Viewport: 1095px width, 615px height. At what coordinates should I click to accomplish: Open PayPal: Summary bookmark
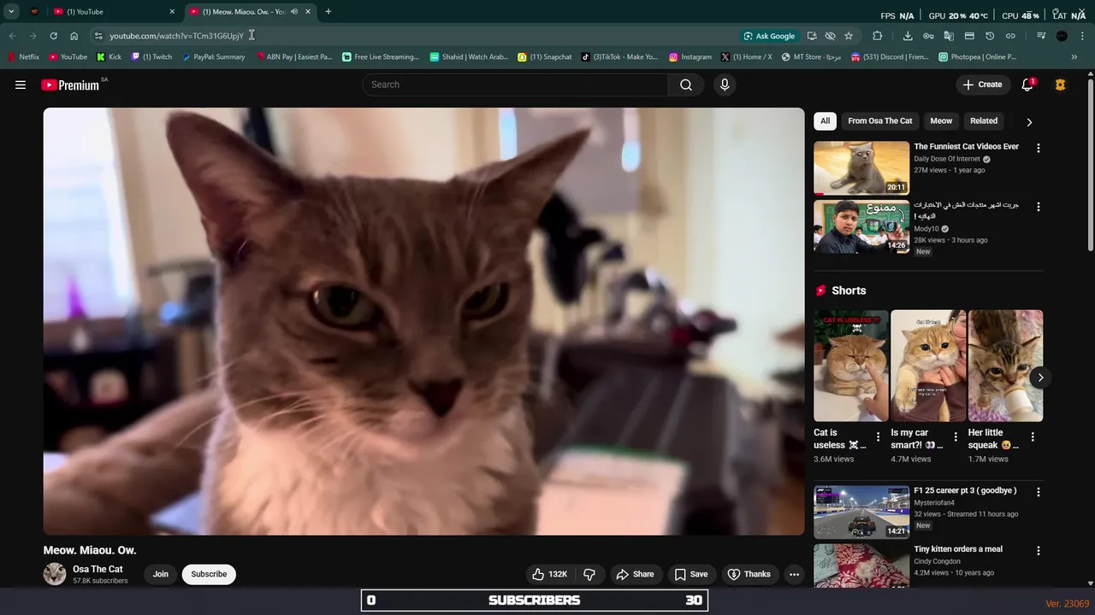pos(214,57)
